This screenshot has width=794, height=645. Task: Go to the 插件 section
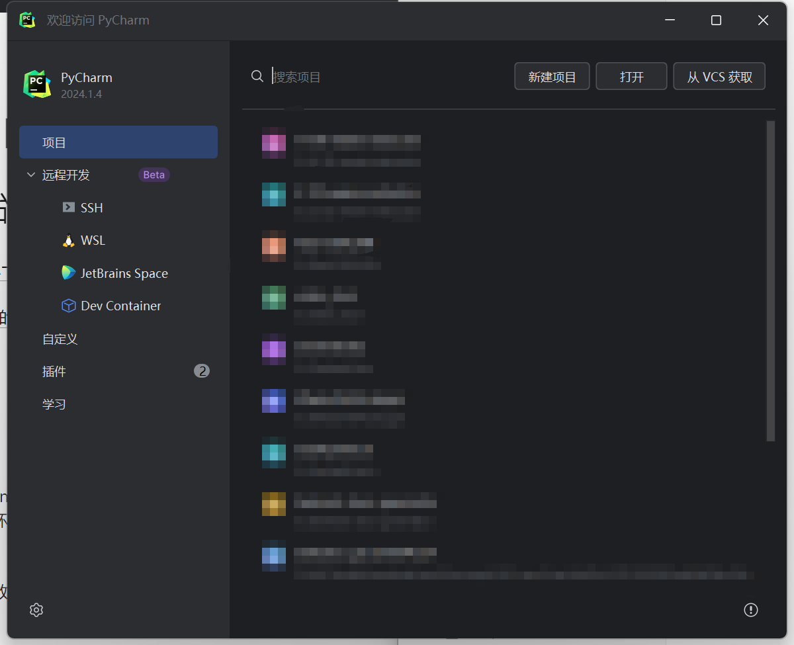coord(54,372)
